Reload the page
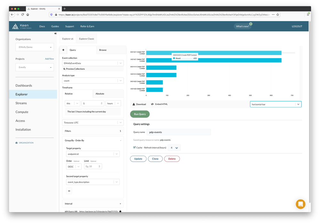Image resolution: width=320 pixels, height=224 pixels. (23, 15)
